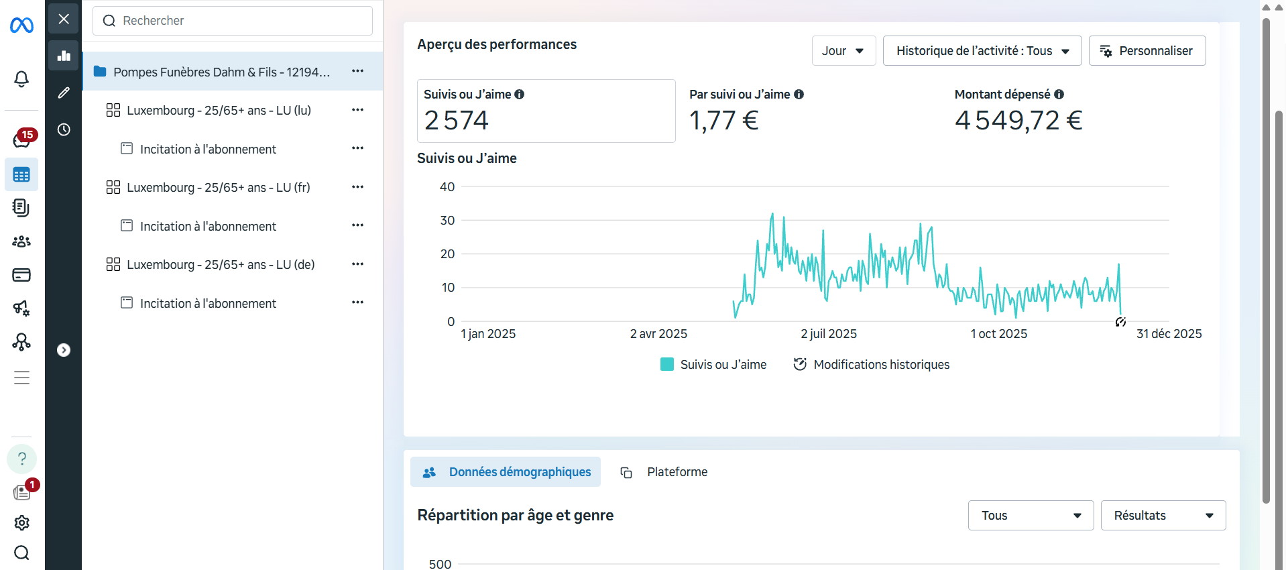Select the edit pencil icon
This screenshot has width=1286, height=570.
coord(64,93)
